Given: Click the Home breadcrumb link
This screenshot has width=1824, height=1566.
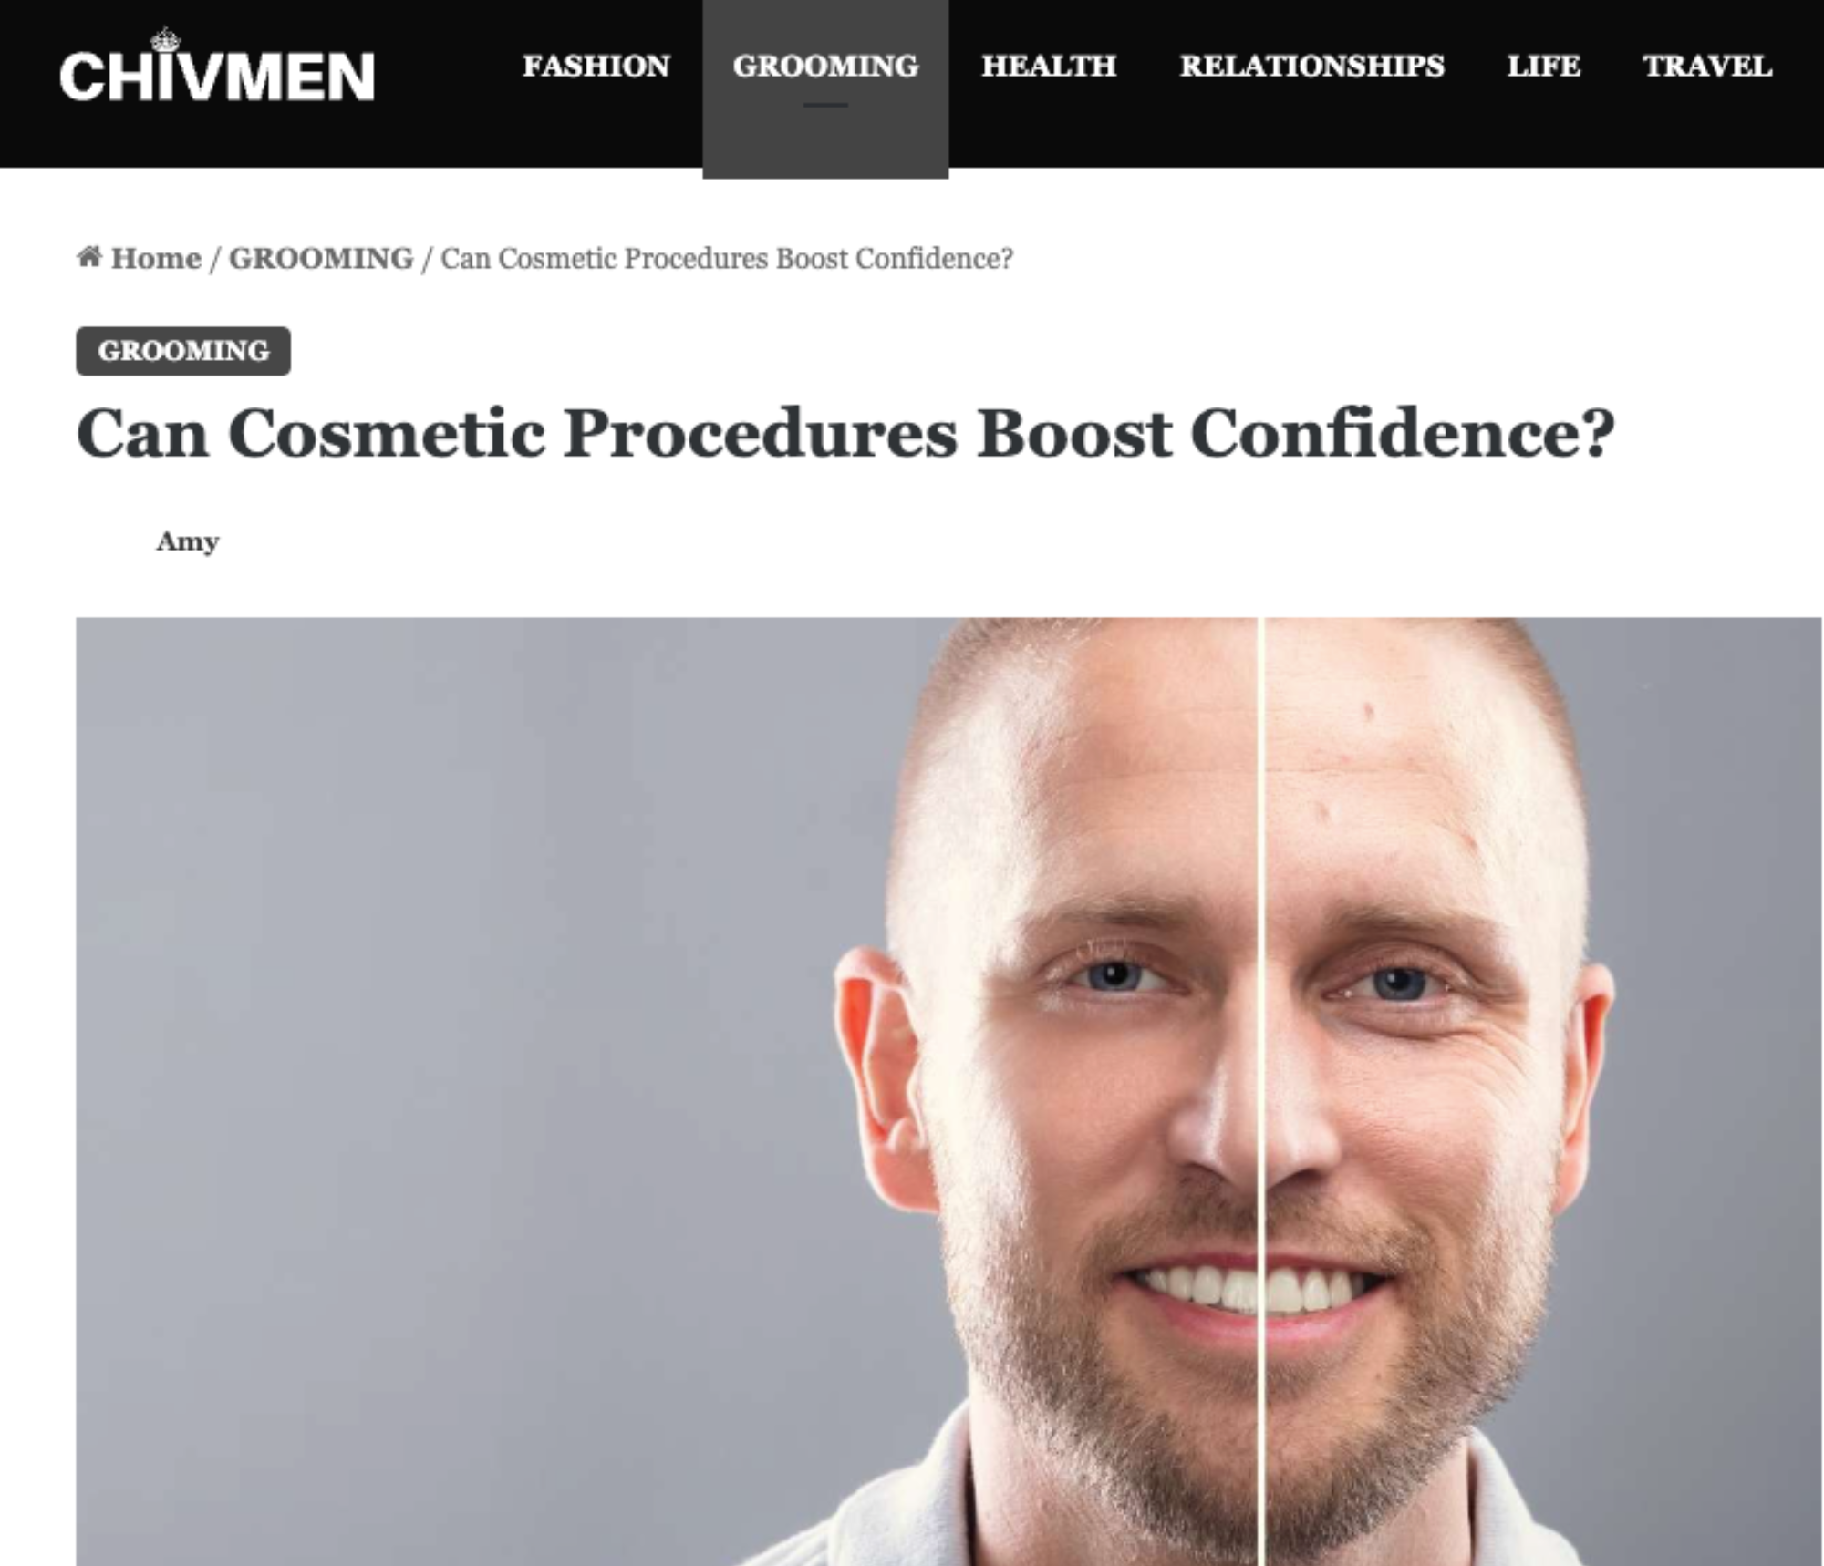Looking at the screenshot, I should point(156,259).
